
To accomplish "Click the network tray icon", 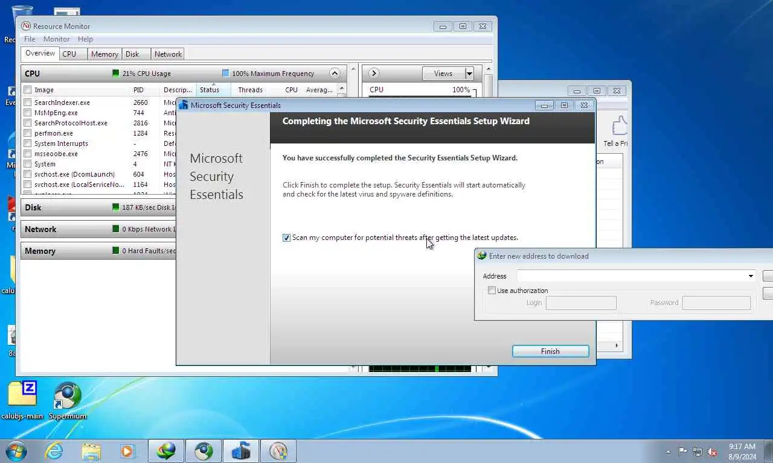I will click(698, 452).
